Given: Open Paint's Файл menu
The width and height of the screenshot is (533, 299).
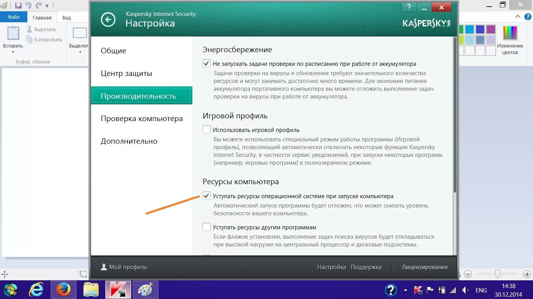Looking at the screenshot, I should click(14, 17).
